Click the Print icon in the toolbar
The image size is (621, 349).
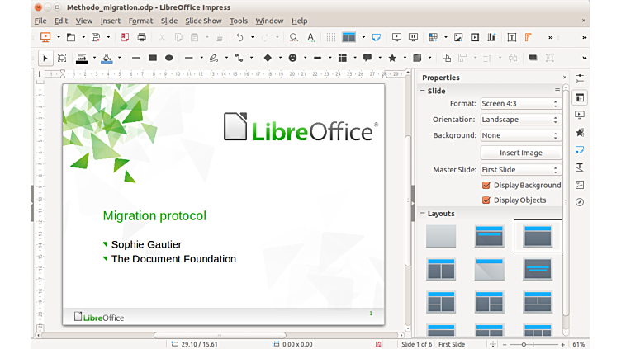tap(142, 37)
